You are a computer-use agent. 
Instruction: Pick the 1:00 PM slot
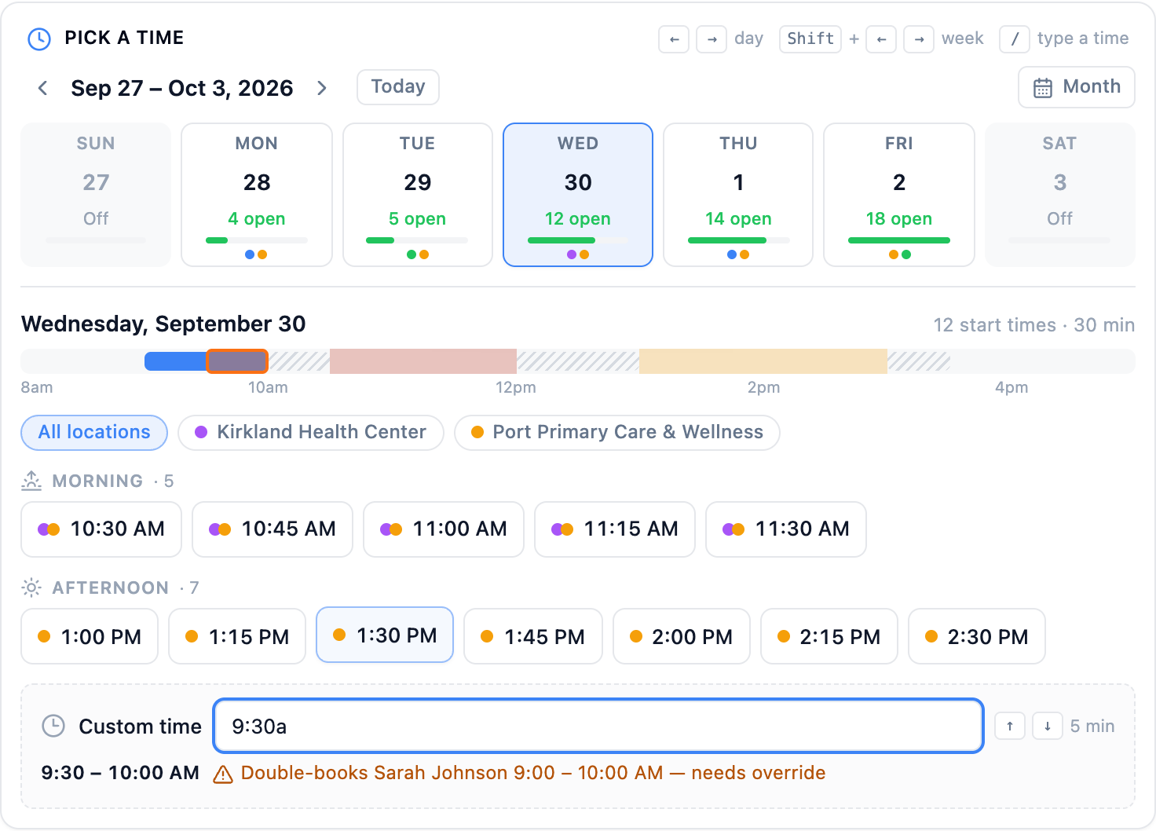[90, 636]
